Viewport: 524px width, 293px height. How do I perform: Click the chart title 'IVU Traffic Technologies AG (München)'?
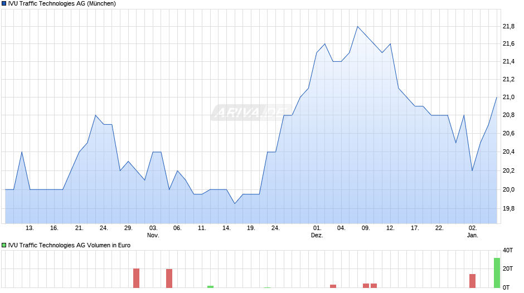[62, 4]
